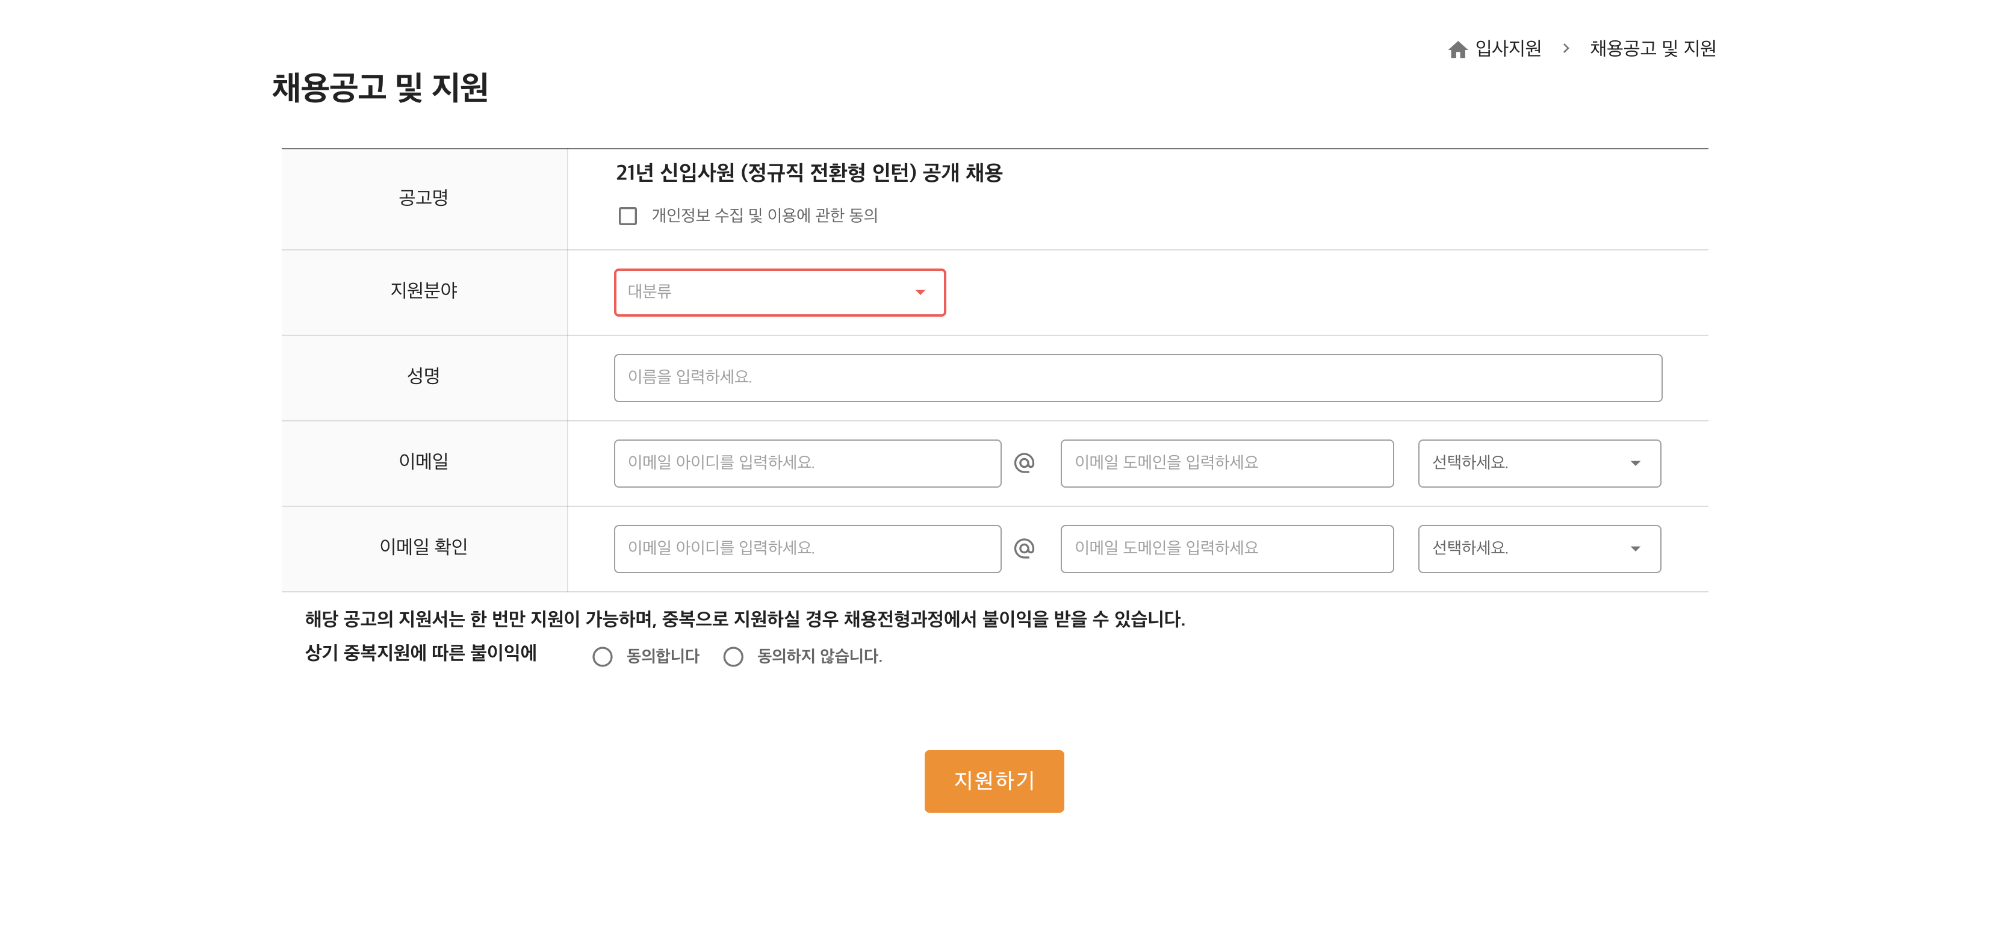The image size is (1989, 950).
Task: Check 개인정보 수집 및 이용 동의 checkbox
Action: pyautogui.click(x=628, y=216)
